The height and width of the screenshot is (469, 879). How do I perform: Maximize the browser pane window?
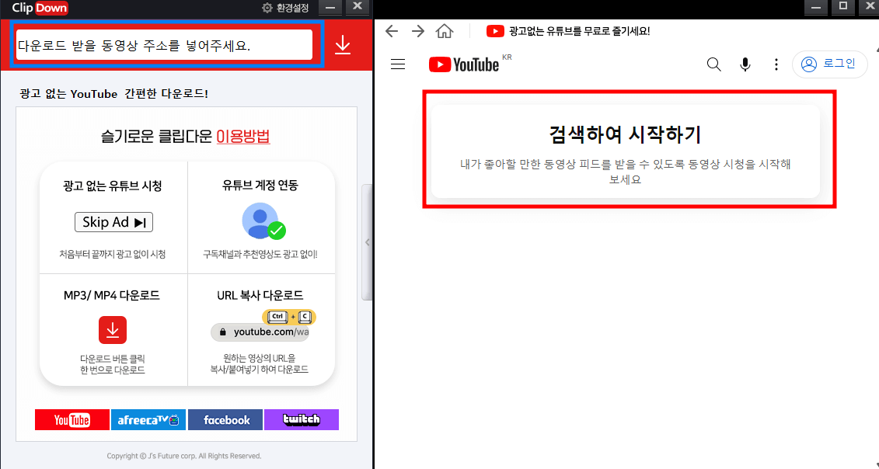coord(842,7)
